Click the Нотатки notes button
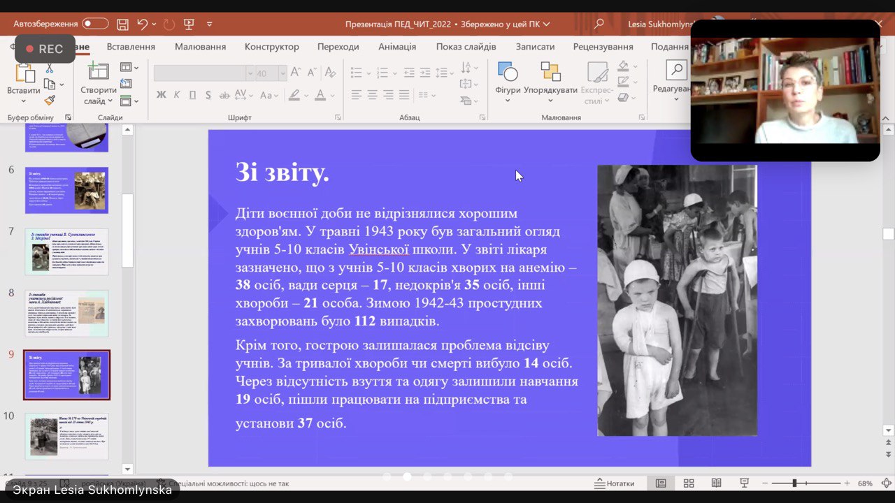Image resolution: width=895 pixels, height=503 pixels. pyautogui.click(x=614, y=483)
